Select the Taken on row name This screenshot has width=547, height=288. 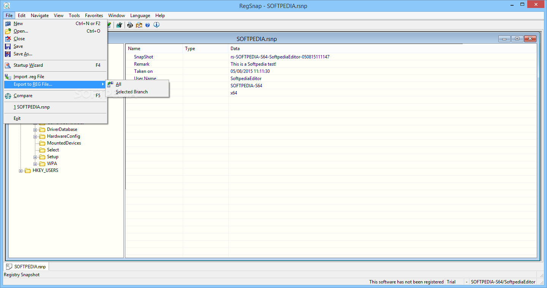pyautogui.click(x=143, y=71)
